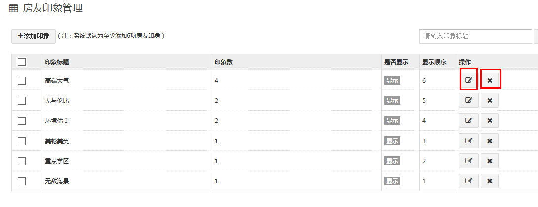Screen dimensions: 538x207
Task: Delete the 高端大气 impression row
Action: 490,80
